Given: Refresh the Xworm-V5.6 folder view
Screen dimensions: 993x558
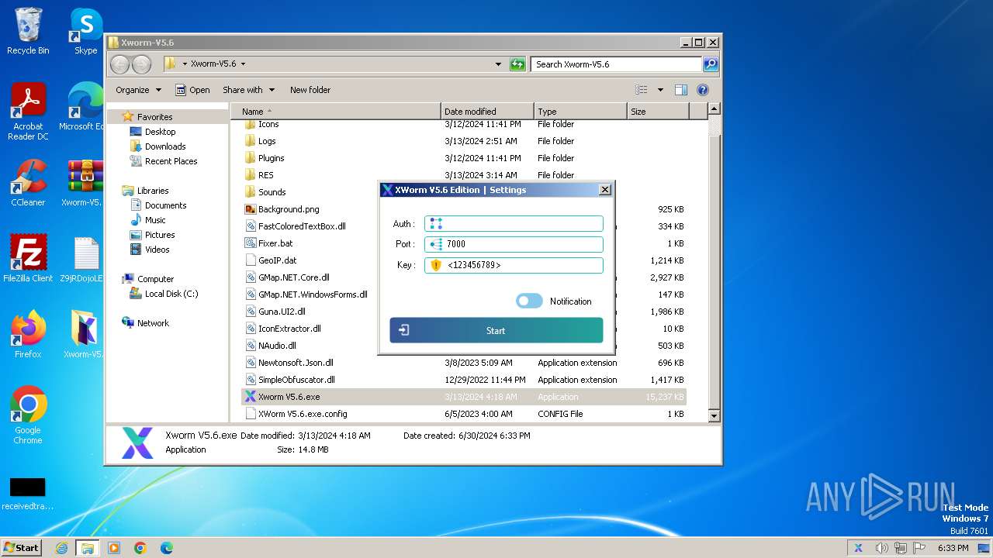Looking at the screenshot, I should click(x=517, y=64).
